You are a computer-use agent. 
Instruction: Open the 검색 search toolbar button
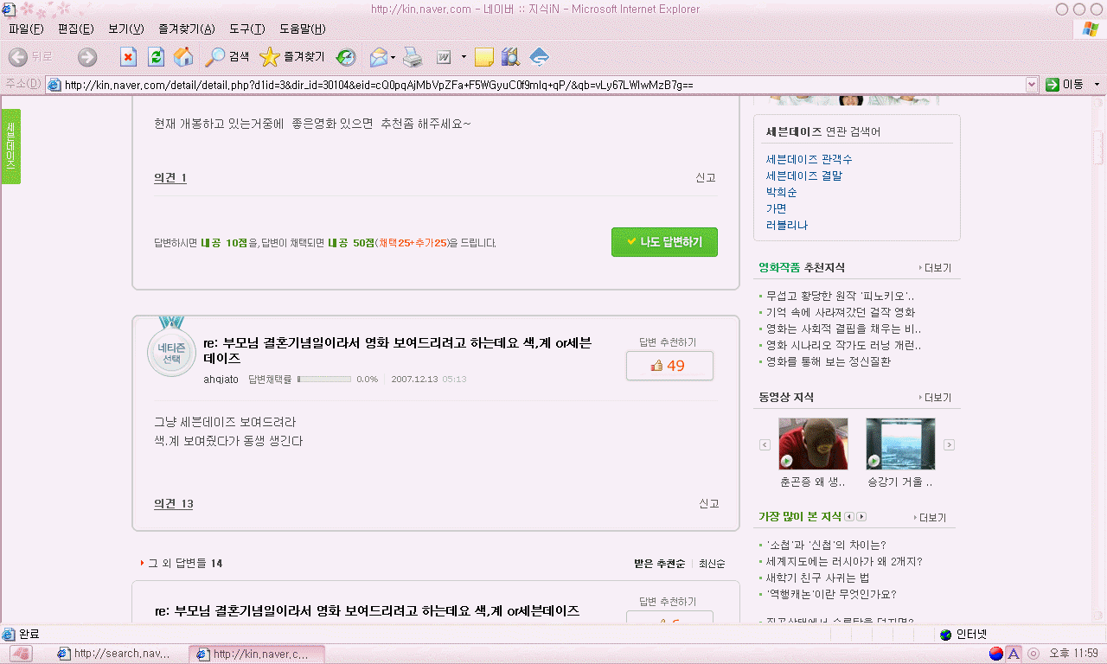coord(227,57)
